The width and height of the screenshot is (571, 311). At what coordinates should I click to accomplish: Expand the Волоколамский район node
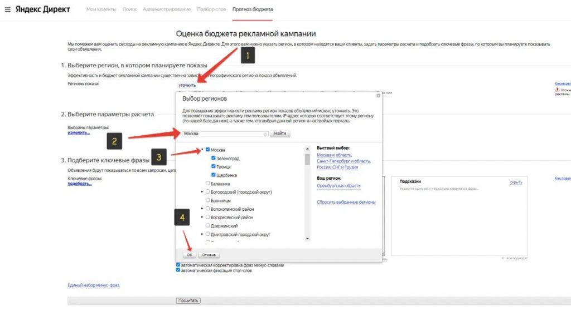pos(202,209)
